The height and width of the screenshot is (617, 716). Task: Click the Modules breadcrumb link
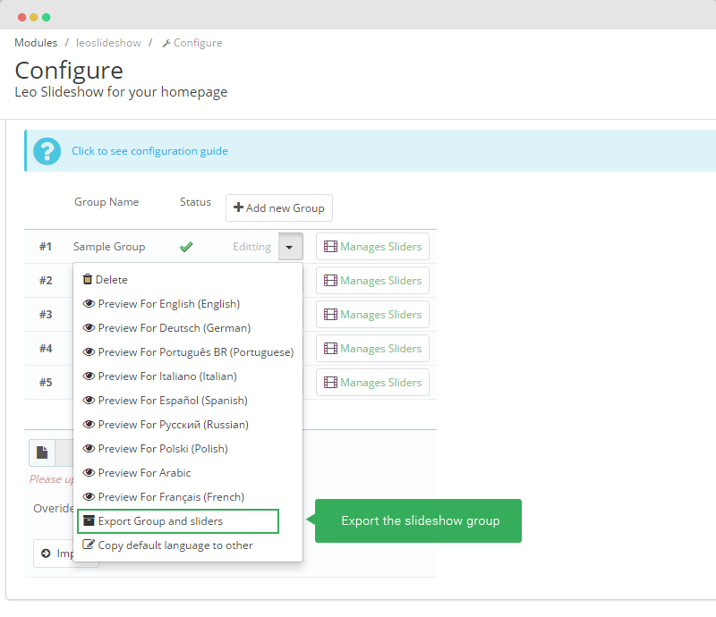coord(36,43)
